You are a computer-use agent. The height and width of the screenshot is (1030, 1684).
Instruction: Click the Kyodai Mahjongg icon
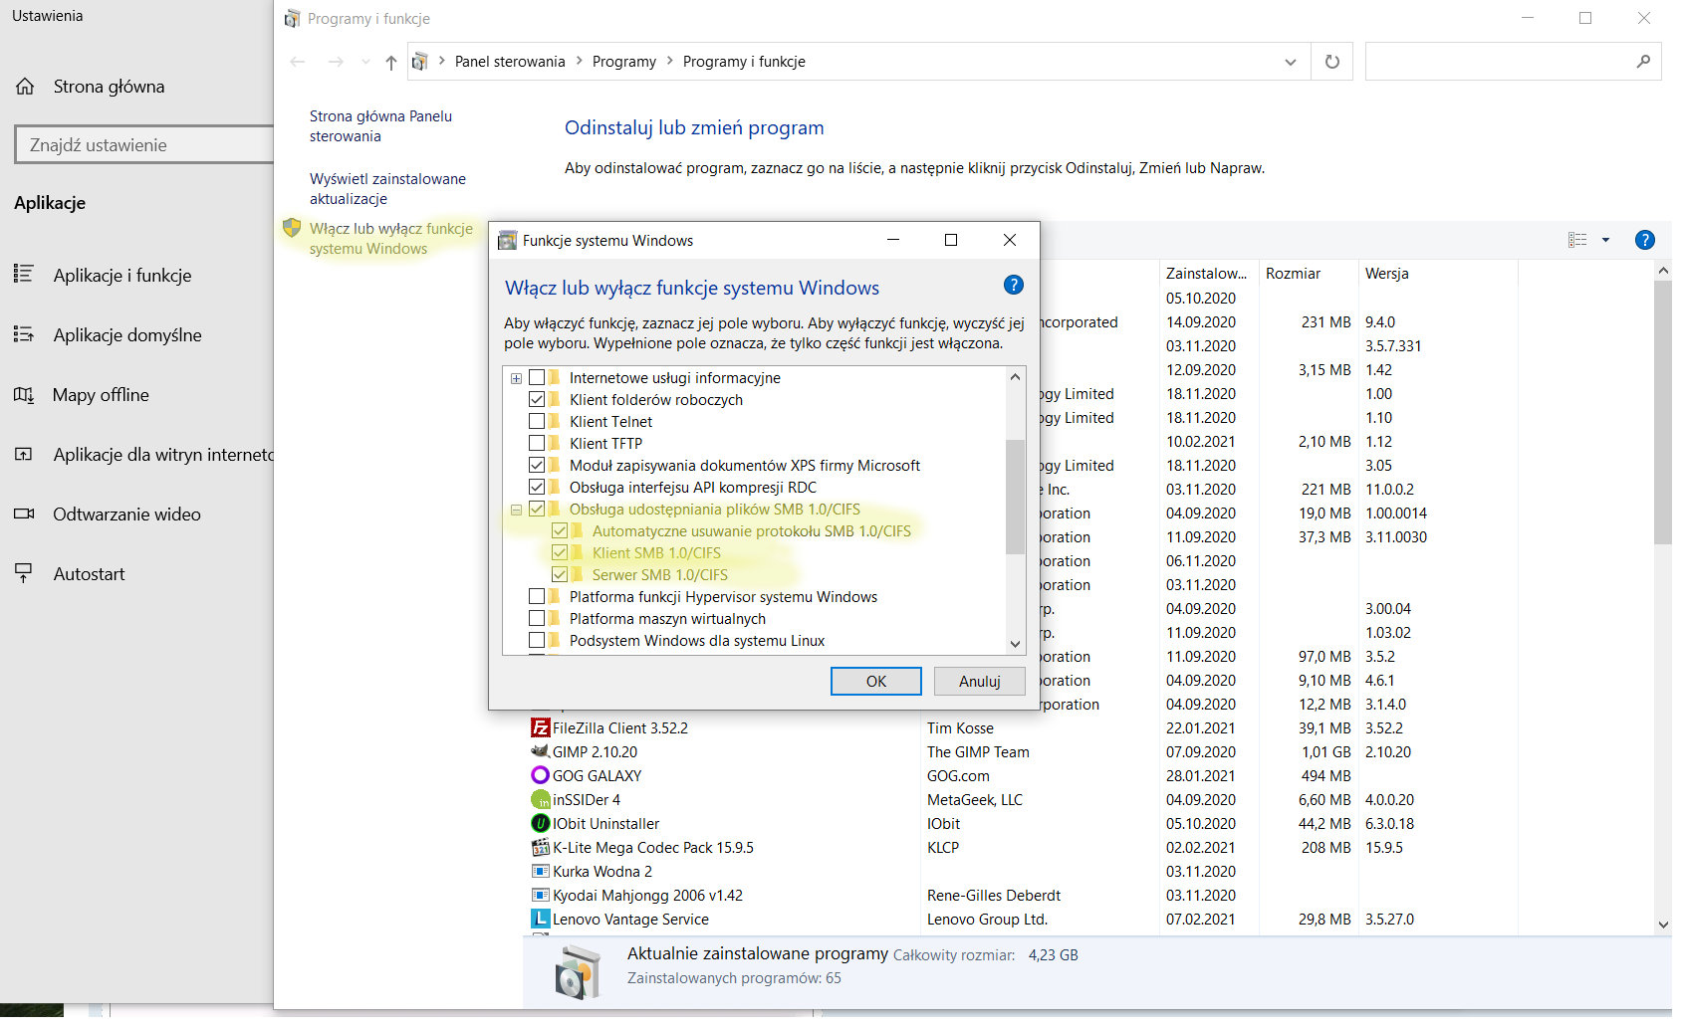click(x=541, y=895)
